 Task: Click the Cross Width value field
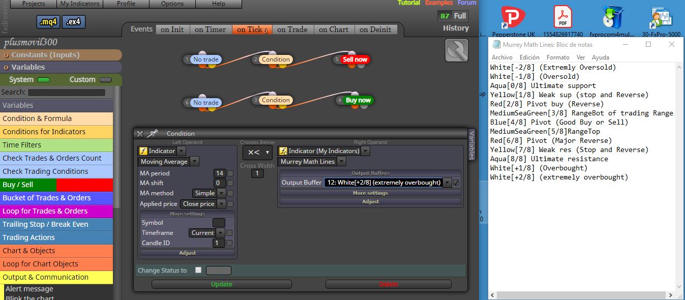(x=257, y=173)
